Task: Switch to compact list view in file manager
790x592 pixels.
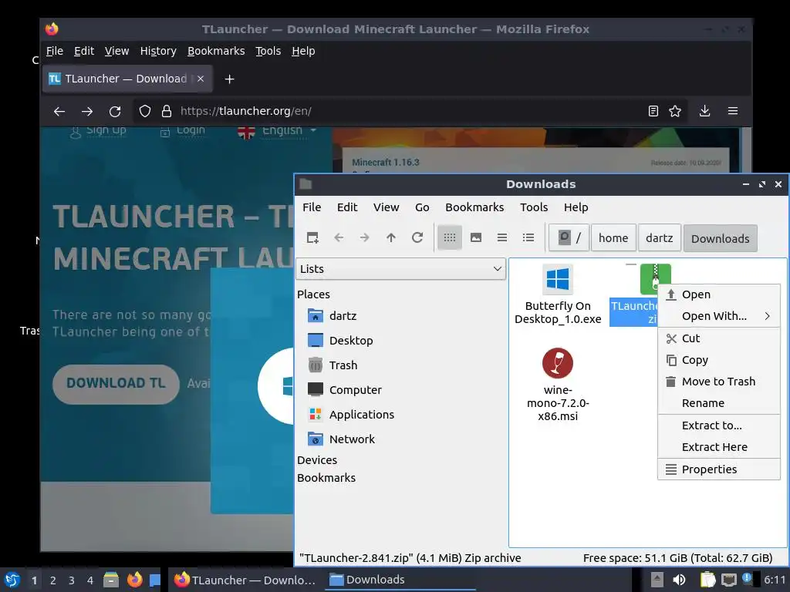Action: coord(502,237)
